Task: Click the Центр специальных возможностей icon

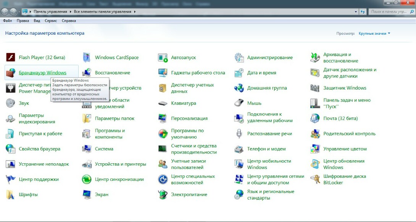Action: 163,179
